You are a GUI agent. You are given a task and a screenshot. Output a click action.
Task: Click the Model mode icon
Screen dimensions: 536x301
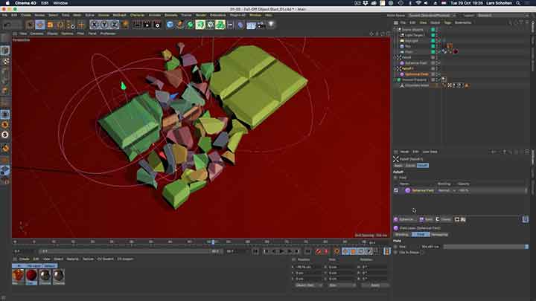(x=5, y=51)
